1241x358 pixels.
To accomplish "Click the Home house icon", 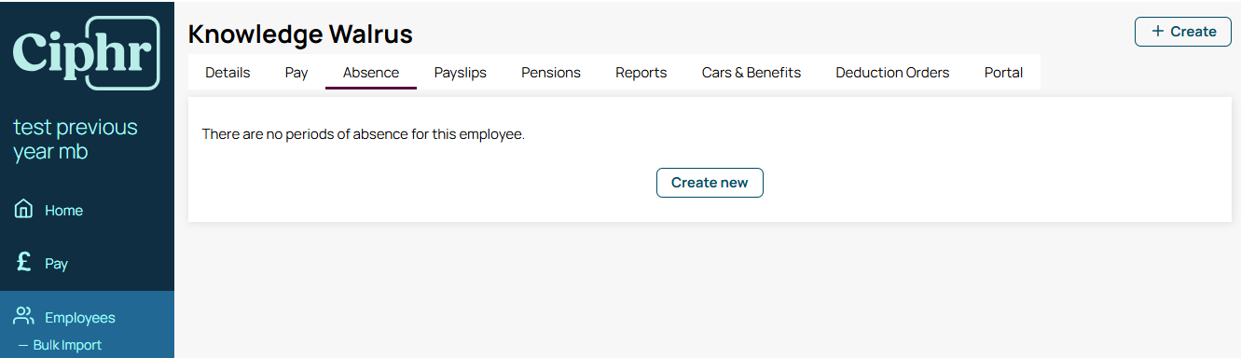I will [x=24, y=209].
